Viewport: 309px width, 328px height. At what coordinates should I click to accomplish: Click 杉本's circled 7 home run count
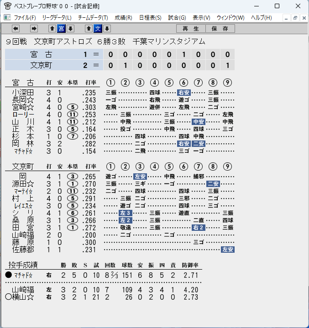click(x=73, y=136)
